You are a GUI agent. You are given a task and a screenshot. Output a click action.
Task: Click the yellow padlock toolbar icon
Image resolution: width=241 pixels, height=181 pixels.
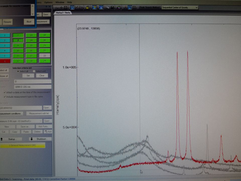tap(87, 8)
